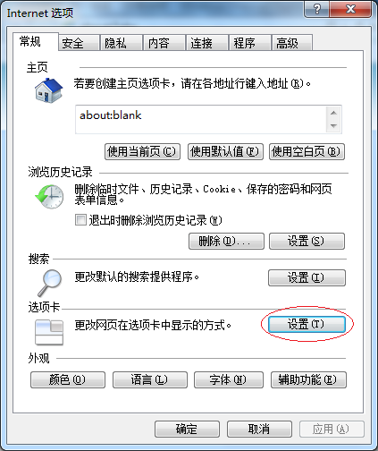The height and width of the screenshot is (451, 378).
Task: Confirm with the 确定 button
Action: [x=187, y=430]
